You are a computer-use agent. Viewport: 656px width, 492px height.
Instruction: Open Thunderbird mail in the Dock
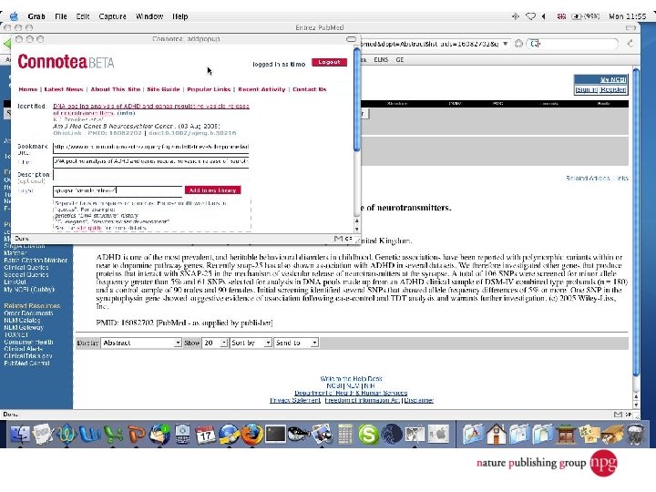pos(159,434)
